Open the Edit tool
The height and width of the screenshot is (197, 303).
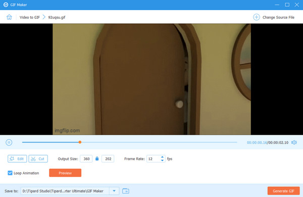tap(17, 159)
